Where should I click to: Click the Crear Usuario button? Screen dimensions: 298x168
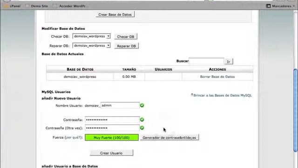point(111,153)
